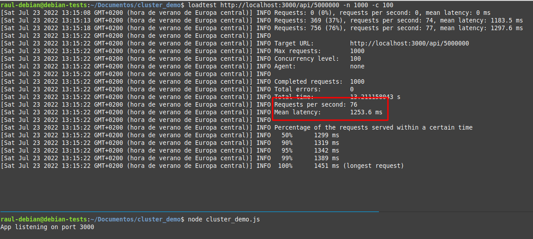Image resolution: width=533 pixels, height=239 pixels.
Task: Click the 'App listening on port 3000' output
Action: point(47,227)
